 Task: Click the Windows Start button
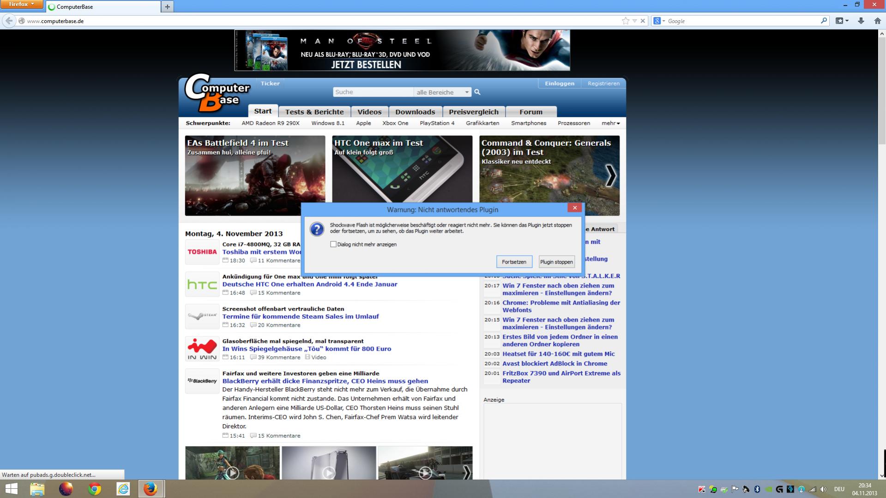(11, 489)
